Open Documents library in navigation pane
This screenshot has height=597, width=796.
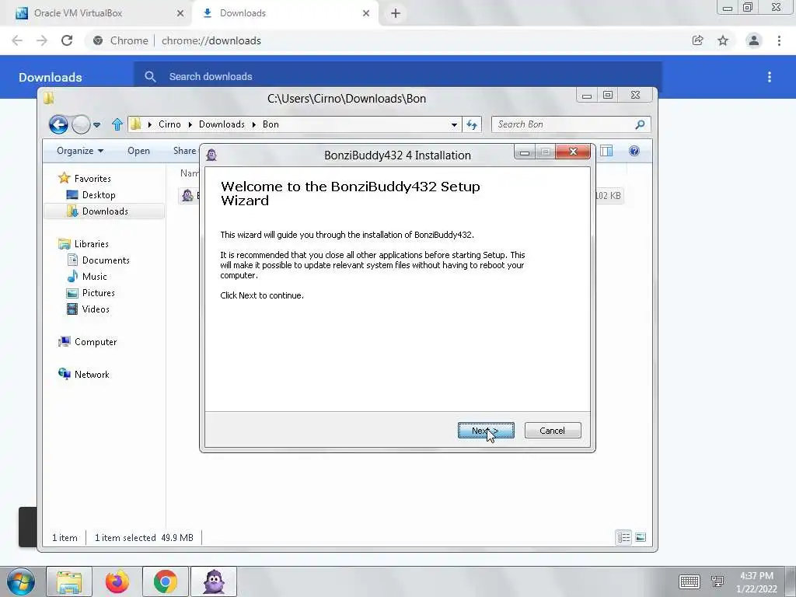click(106, 260)
